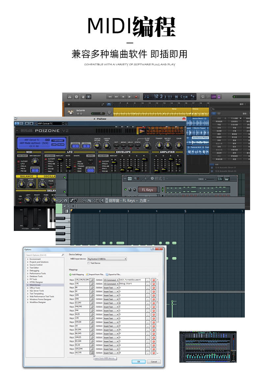Expand the Projects and Solutions node
260x389 pixels.
tap(28, 262)
